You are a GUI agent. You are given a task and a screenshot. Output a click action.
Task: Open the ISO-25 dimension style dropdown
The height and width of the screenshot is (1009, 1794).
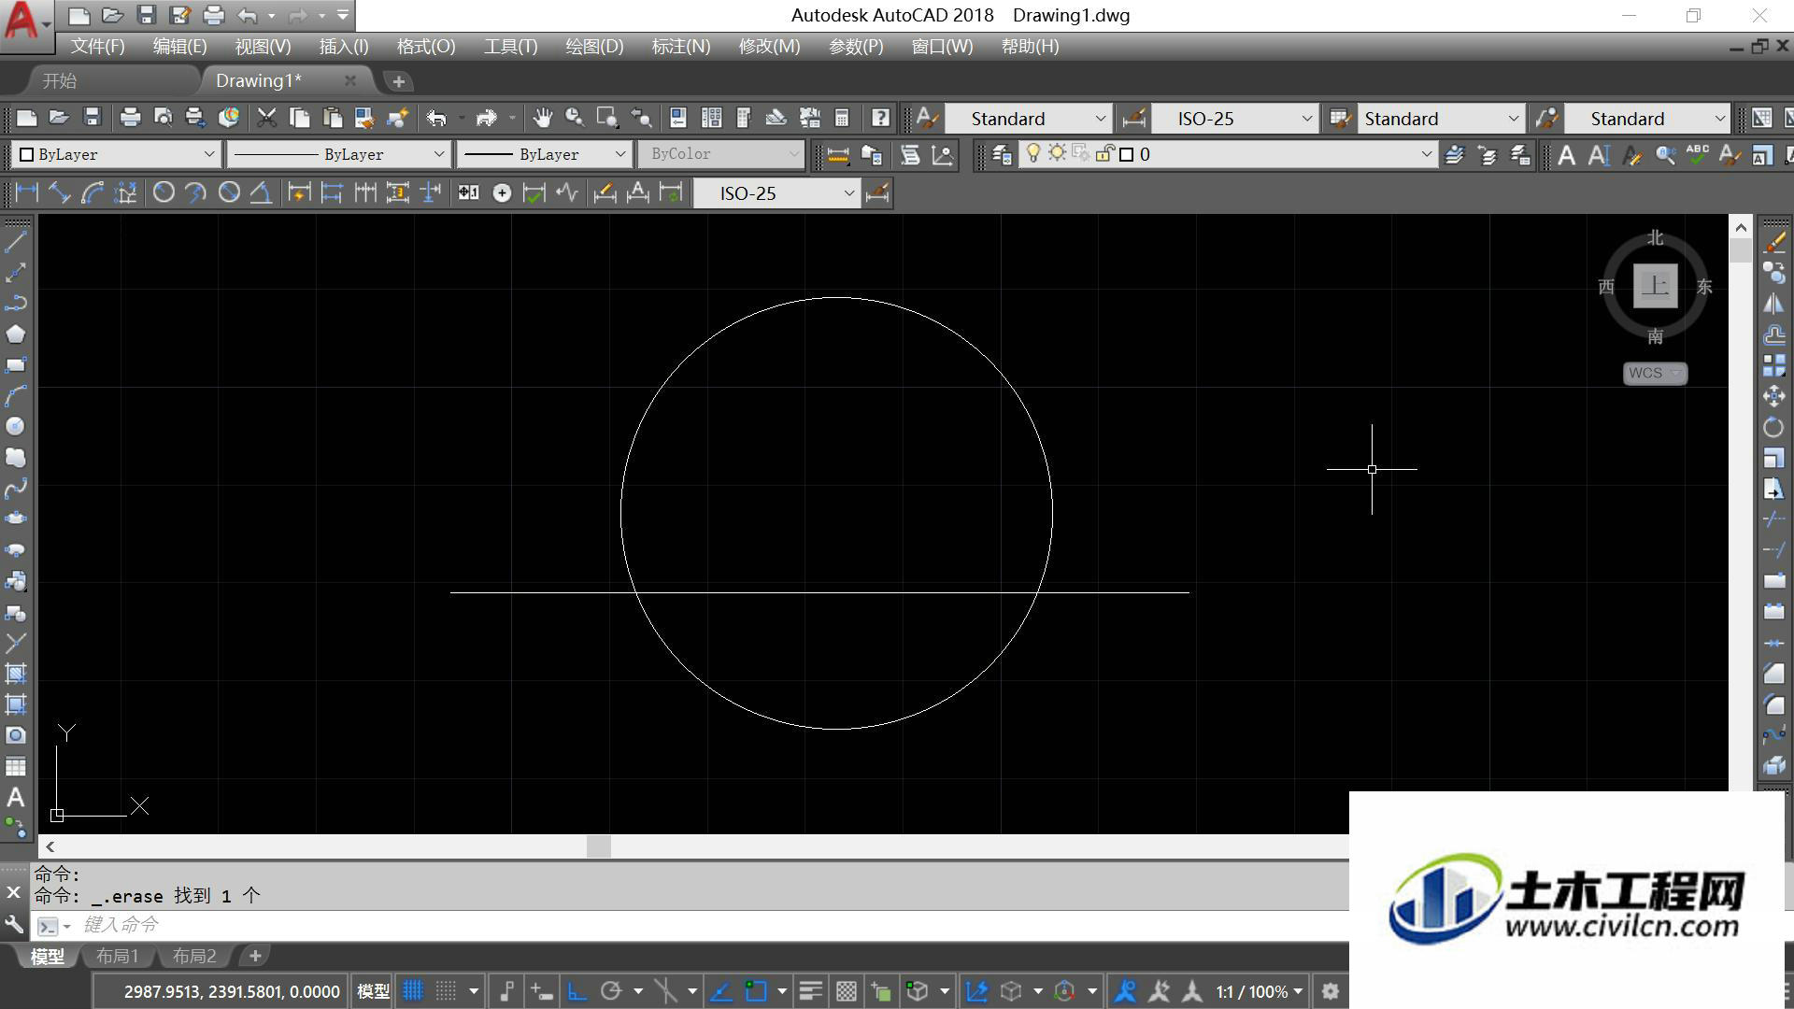[1235, 119]
